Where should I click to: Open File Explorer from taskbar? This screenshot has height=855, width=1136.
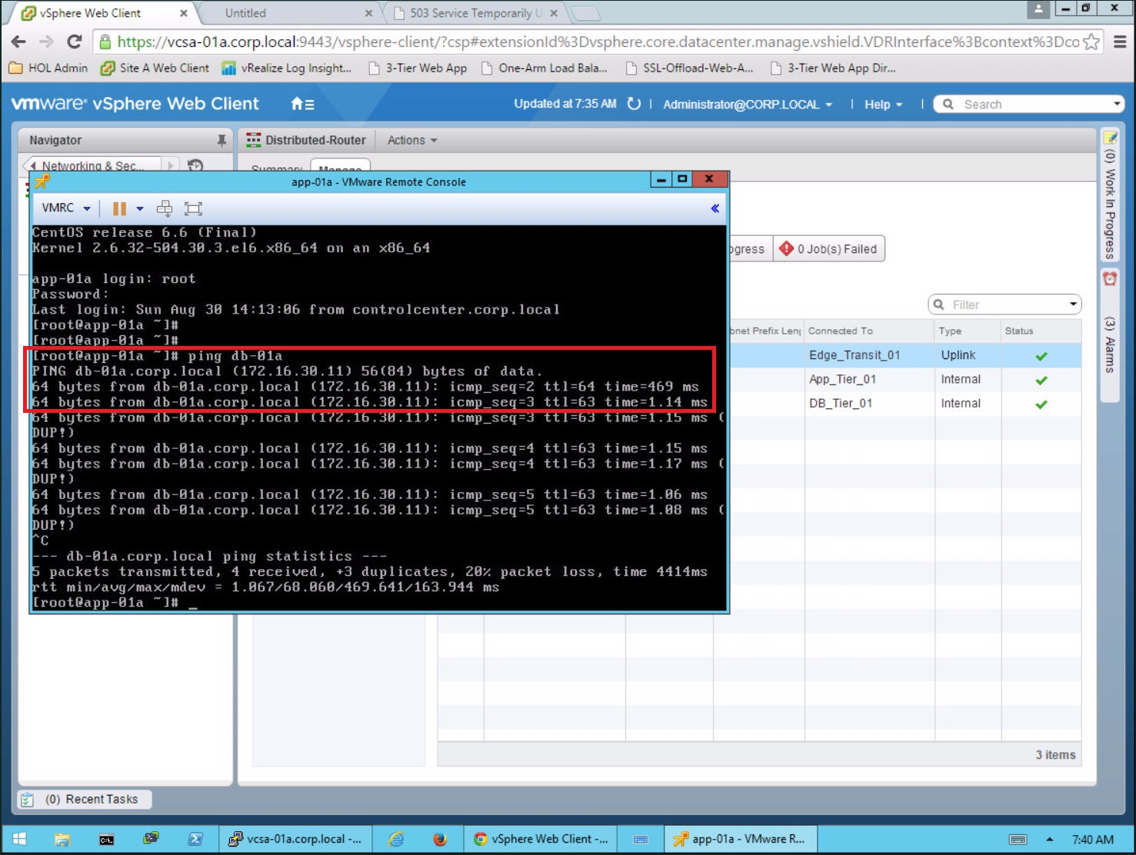tap(62, 839)
